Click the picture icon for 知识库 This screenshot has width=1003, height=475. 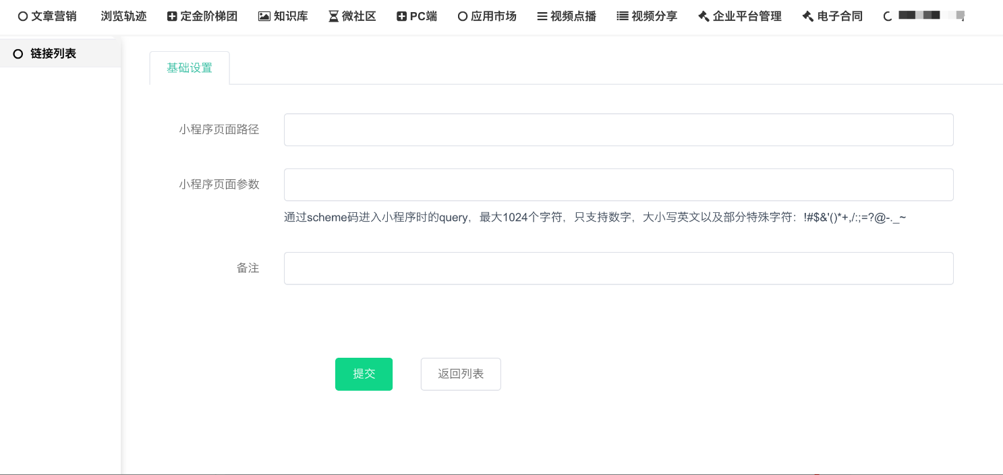tap(264, 17)
